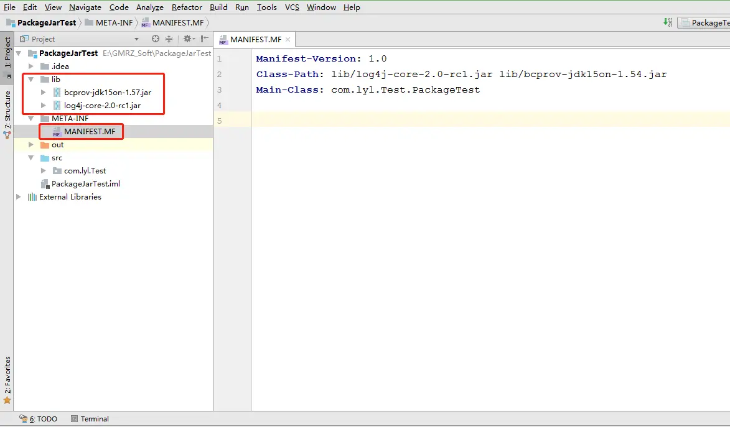Expand the .idea folder
The width and height of the screenshot is (730, 427).
pyautogui.click(x=31, y=66)
